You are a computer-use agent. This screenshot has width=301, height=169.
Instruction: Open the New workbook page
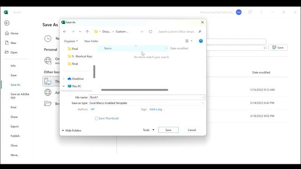(x=11, y=43)
